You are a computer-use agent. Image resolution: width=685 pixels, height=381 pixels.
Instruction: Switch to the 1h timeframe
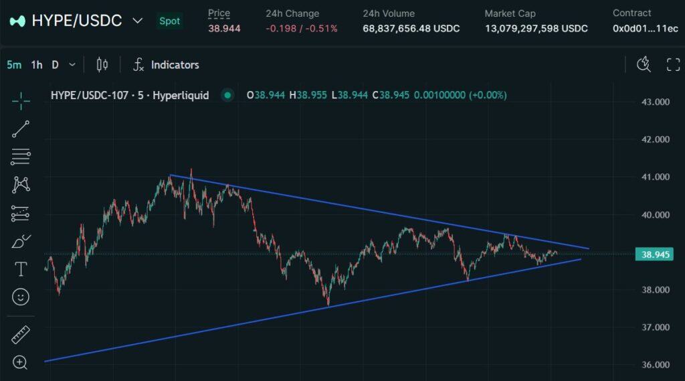(x=37, y=65)
